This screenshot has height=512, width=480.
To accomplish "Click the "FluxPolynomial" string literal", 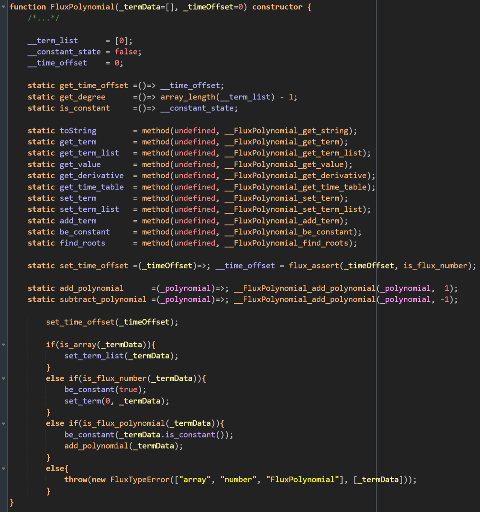I will [302, 479].
